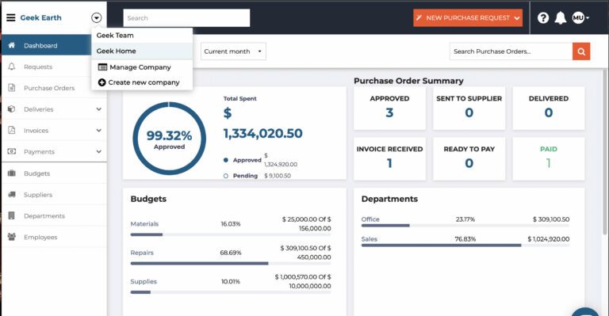Open Budgets from the sidebar
Viewport: 609px width, 316px height.
click(54, 173)
